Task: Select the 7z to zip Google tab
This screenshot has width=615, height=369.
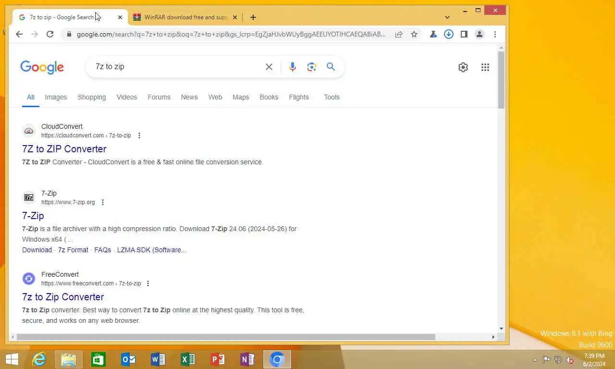Action: pos(70,17)
